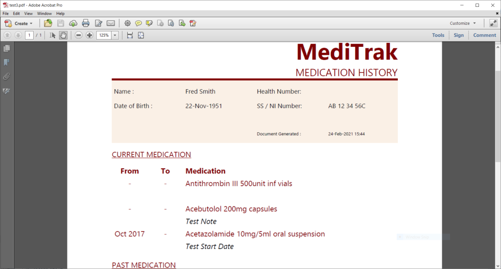Image resolution: width=501 pixels, height=269 pixels.
Task: Click the Open file folder icon
Action: pyautogui.click(x=48, y=23)
